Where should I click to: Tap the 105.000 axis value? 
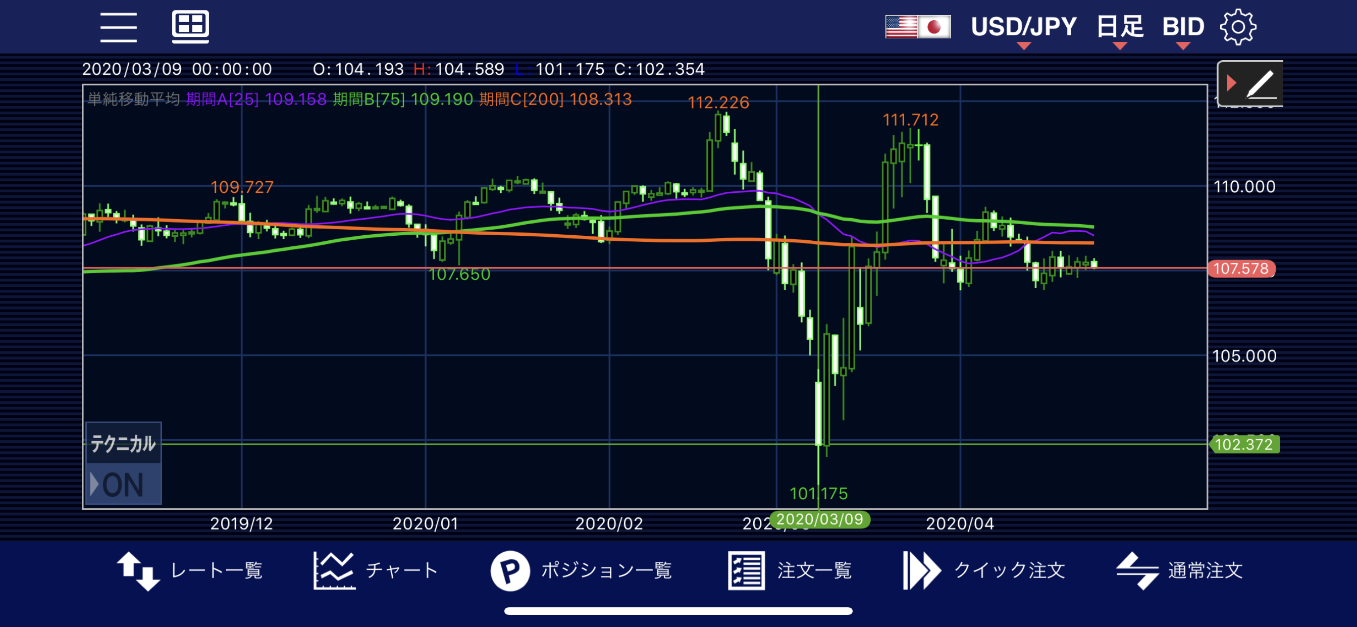click(1244, 356)
